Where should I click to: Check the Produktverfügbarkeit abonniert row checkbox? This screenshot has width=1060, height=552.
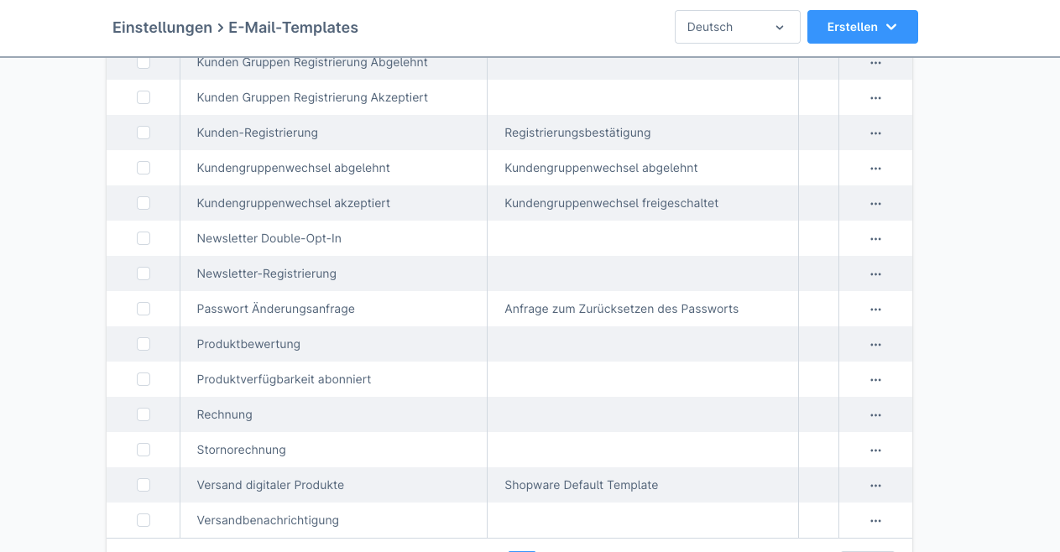point(144,379)
